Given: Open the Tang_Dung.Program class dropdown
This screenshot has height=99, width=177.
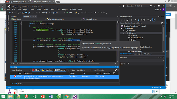Looking at the screenshot, I should [64, 19].
